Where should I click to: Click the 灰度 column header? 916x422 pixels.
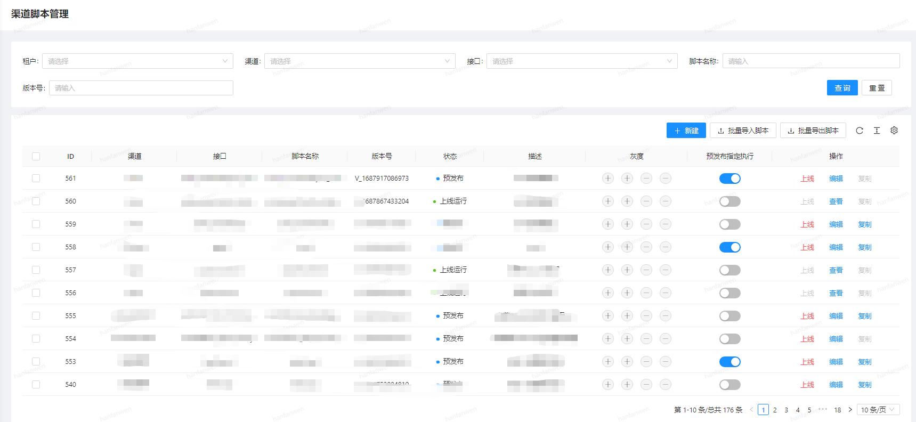[637, 156]
